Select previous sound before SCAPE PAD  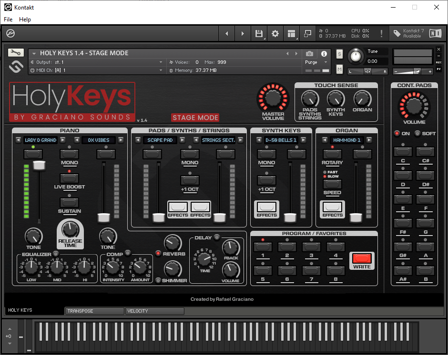[x=138, y=140]
